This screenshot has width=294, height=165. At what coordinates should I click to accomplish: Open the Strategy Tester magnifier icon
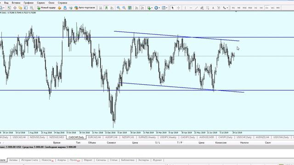point(32,8)
